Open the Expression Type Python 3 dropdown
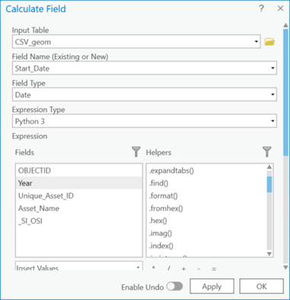290x300 pixels. (x=145, y=121)
